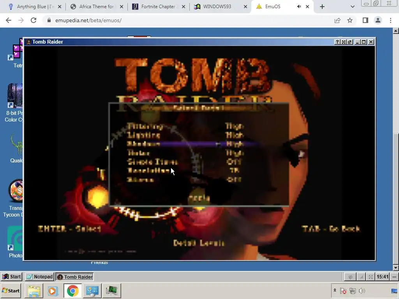Click the Tomb Raider EmuOS taskbar button
Image resolution: width=399 pixels, height=299 pixels.
[x=74, y=277]
